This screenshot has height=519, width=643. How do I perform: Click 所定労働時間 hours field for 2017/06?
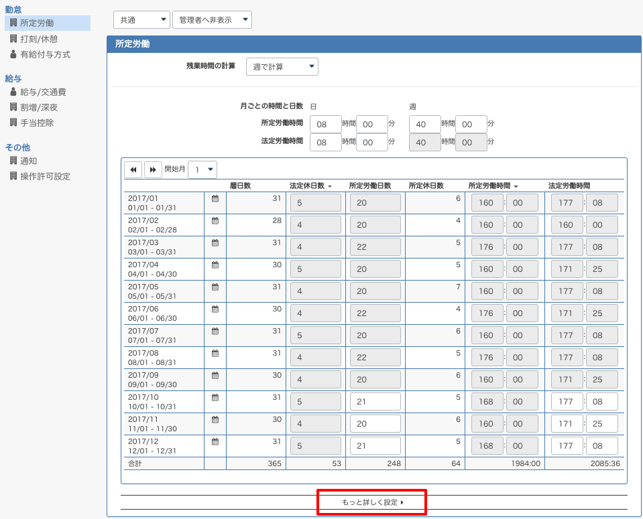pos(487,313)
